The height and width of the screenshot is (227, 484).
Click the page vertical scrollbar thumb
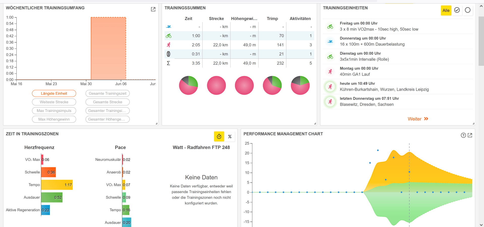(481, 41)
